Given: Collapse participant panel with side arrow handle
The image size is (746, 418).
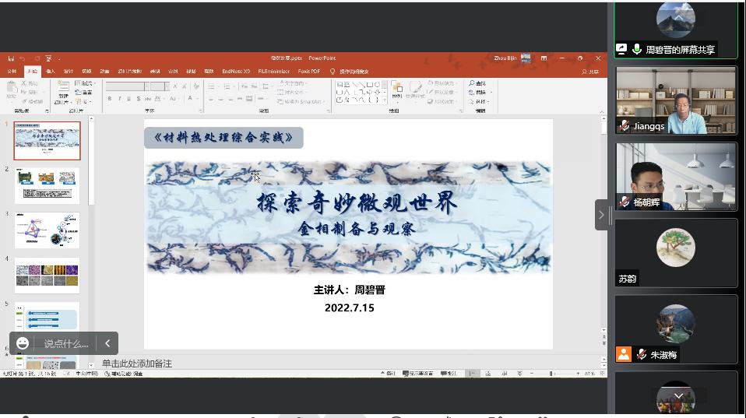Looking at the screenshot, I should pyautogui.click(x=603, y=215).
